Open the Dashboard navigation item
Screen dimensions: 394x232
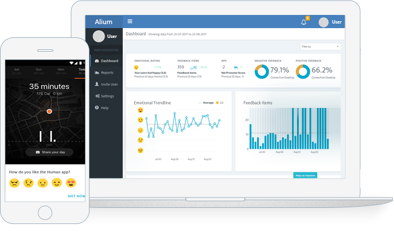coord(106,61)
